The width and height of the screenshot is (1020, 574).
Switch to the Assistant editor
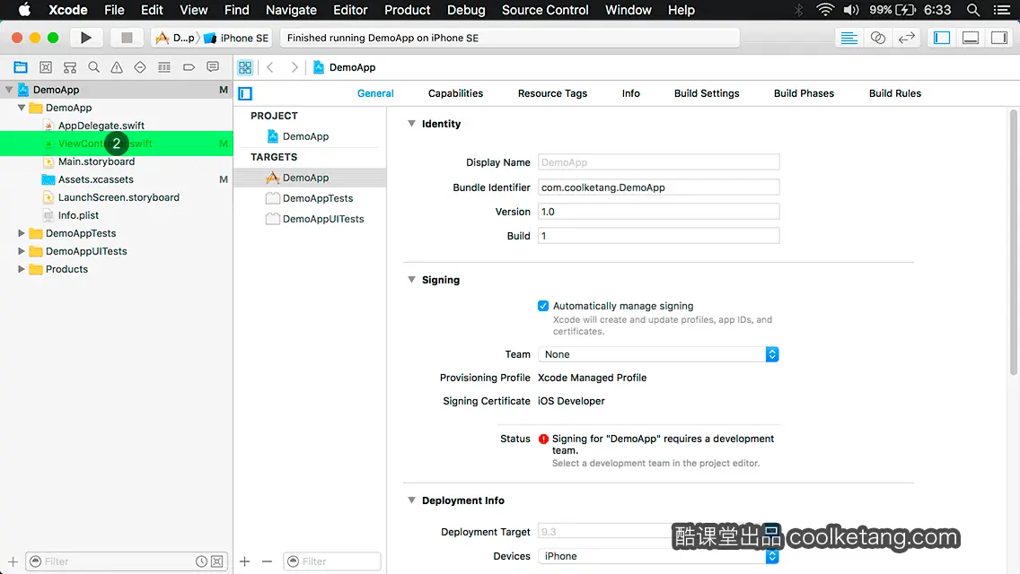(877, 38)
